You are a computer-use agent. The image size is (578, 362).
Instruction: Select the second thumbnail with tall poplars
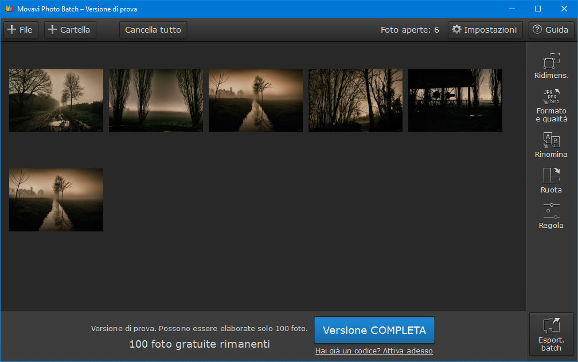click(156, 100)
